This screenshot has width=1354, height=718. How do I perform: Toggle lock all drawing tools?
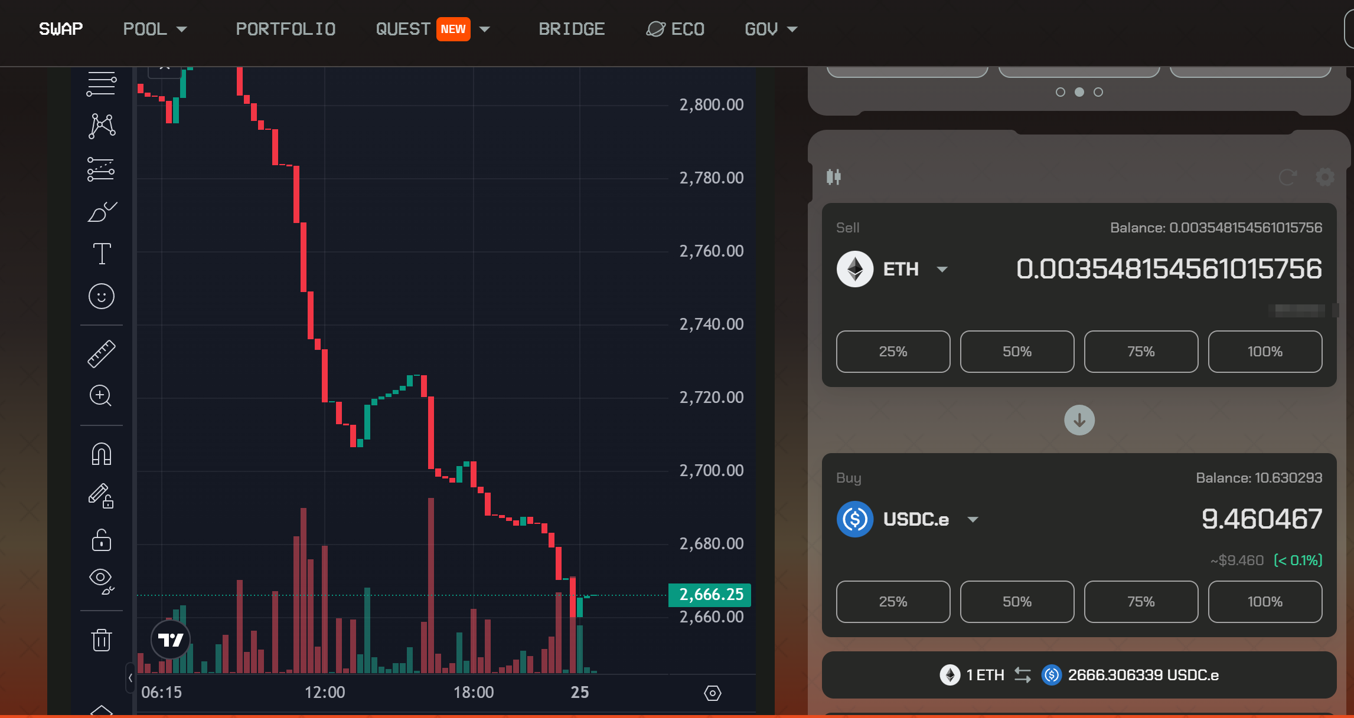pos(101,540)
